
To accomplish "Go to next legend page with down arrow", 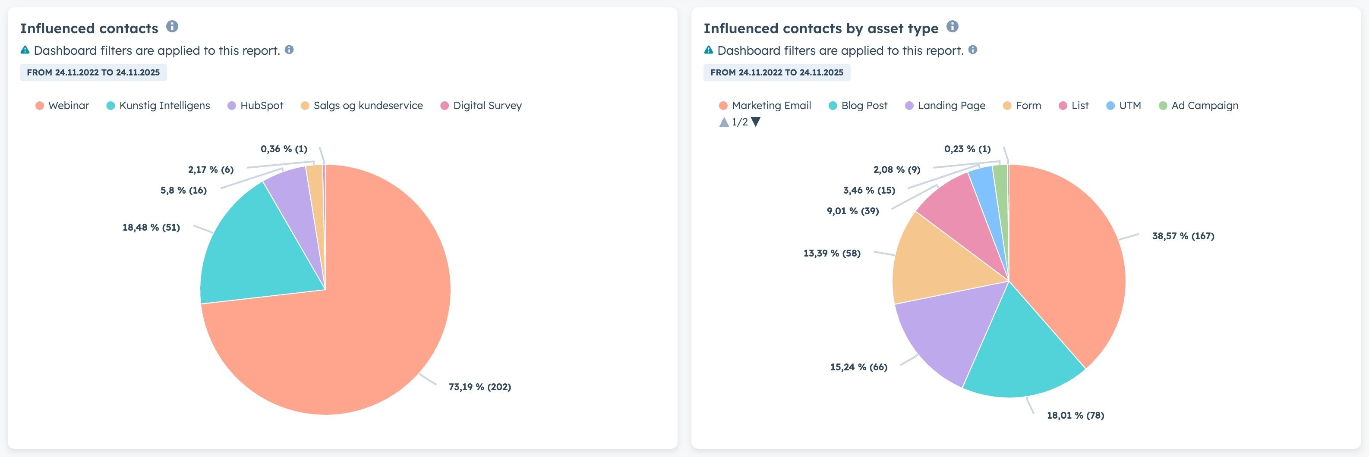I will [x=756, y=122].
